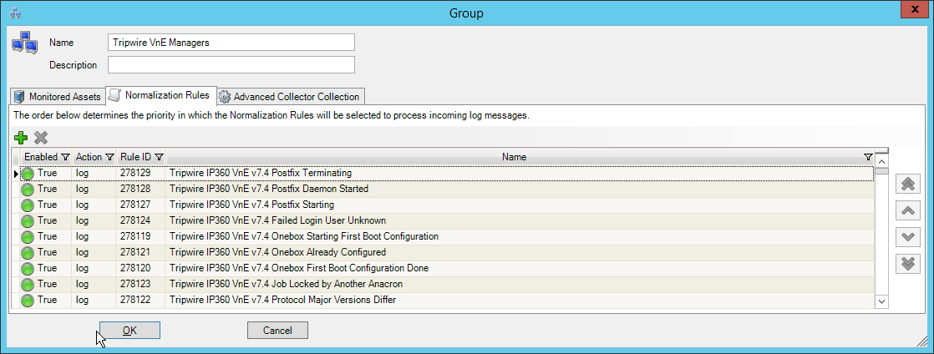Screen dimensions: 934x354
Task: Sort by the Name column header
Action: click(514, 157)
